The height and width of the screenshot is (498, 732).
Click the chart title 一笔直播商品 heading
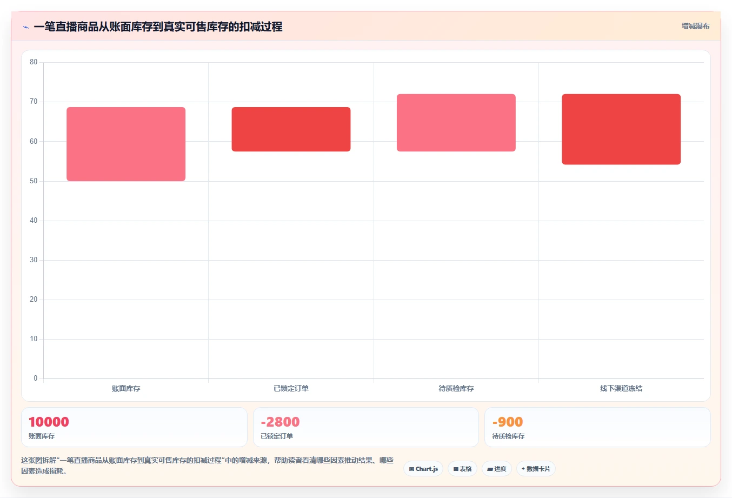(158, 26)
